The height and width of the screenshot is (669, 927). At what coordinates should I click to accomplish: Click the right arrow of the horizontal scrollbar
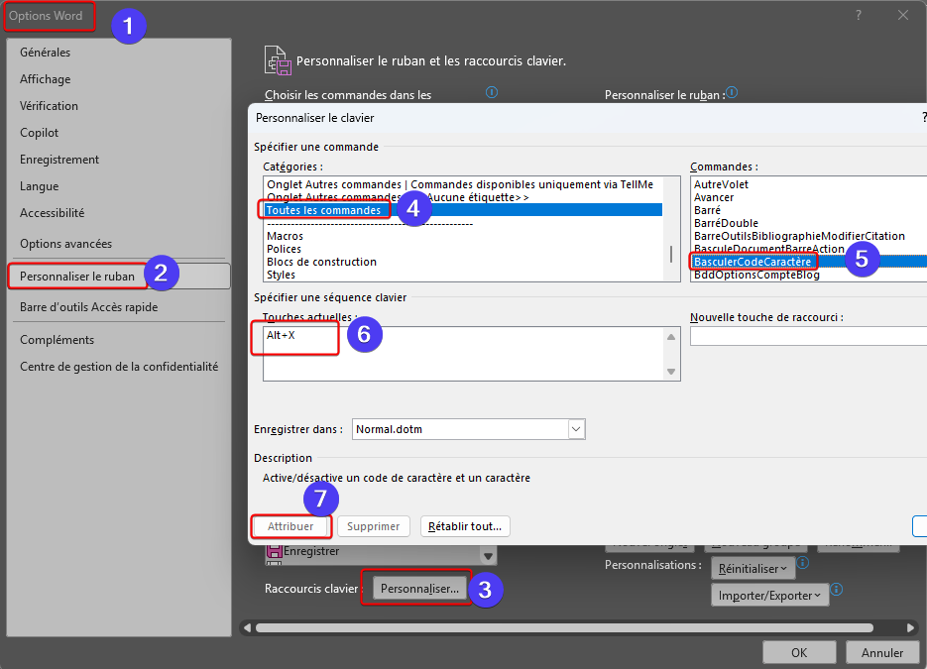910,627
